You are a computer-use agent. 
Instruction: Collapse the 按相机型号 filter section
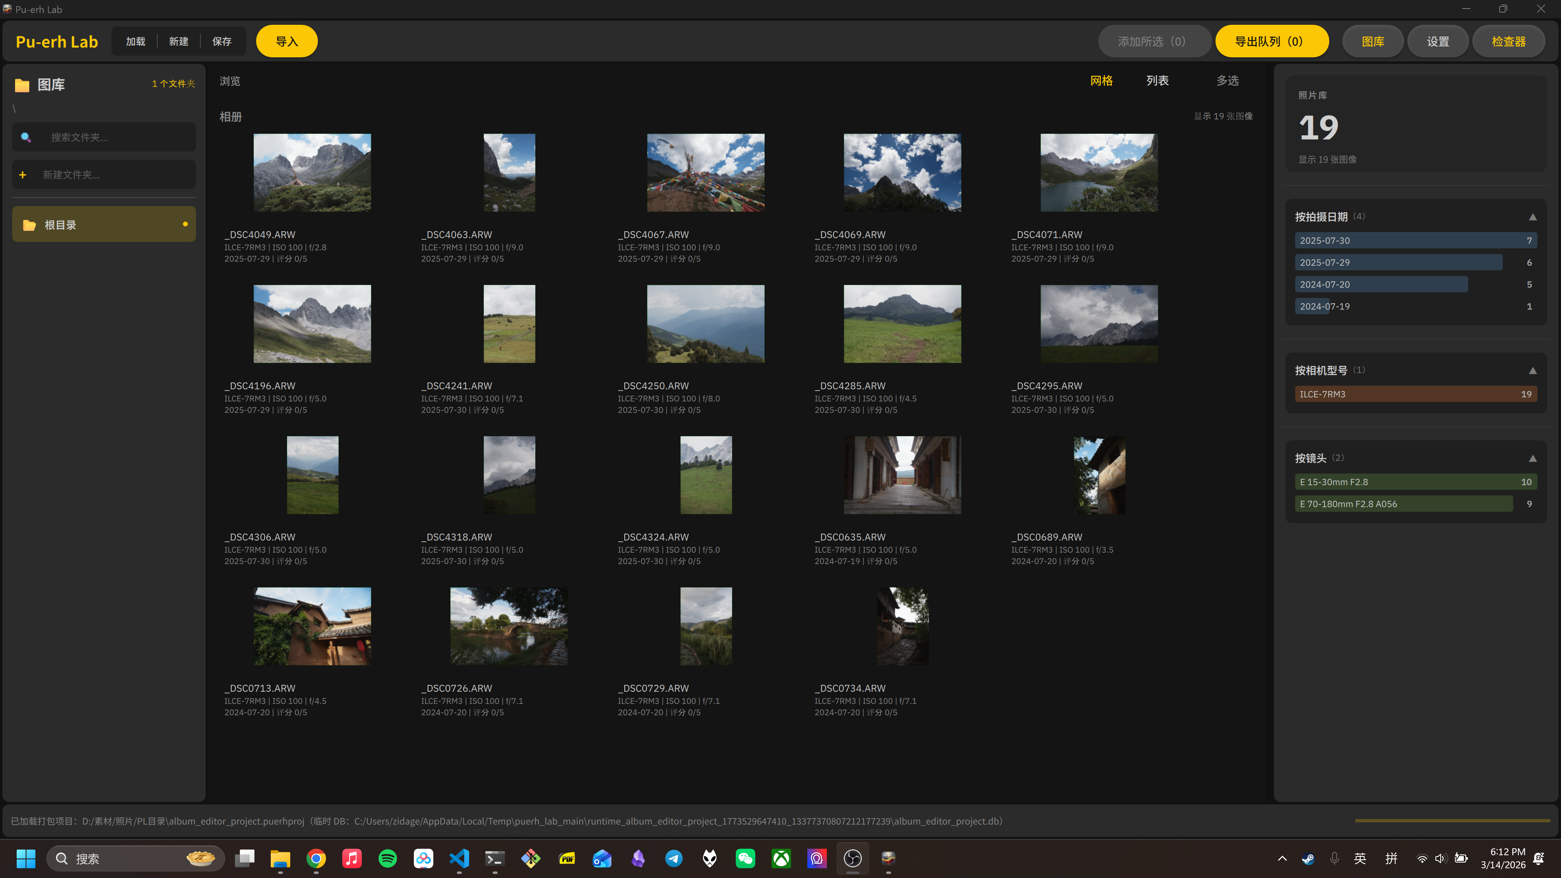(x=1532, y=371)
